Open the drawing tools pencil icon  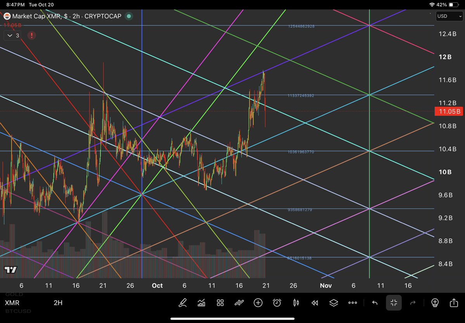183,302
